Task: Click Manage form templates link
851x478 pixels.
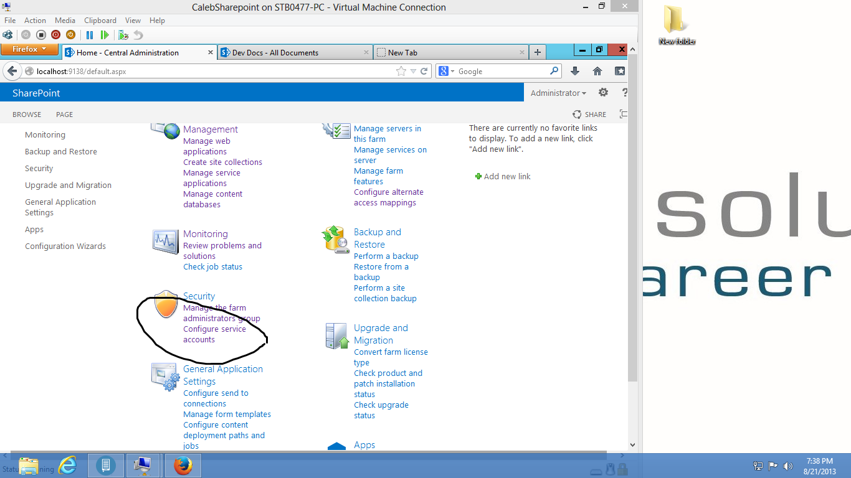Action: coord(227,414)
